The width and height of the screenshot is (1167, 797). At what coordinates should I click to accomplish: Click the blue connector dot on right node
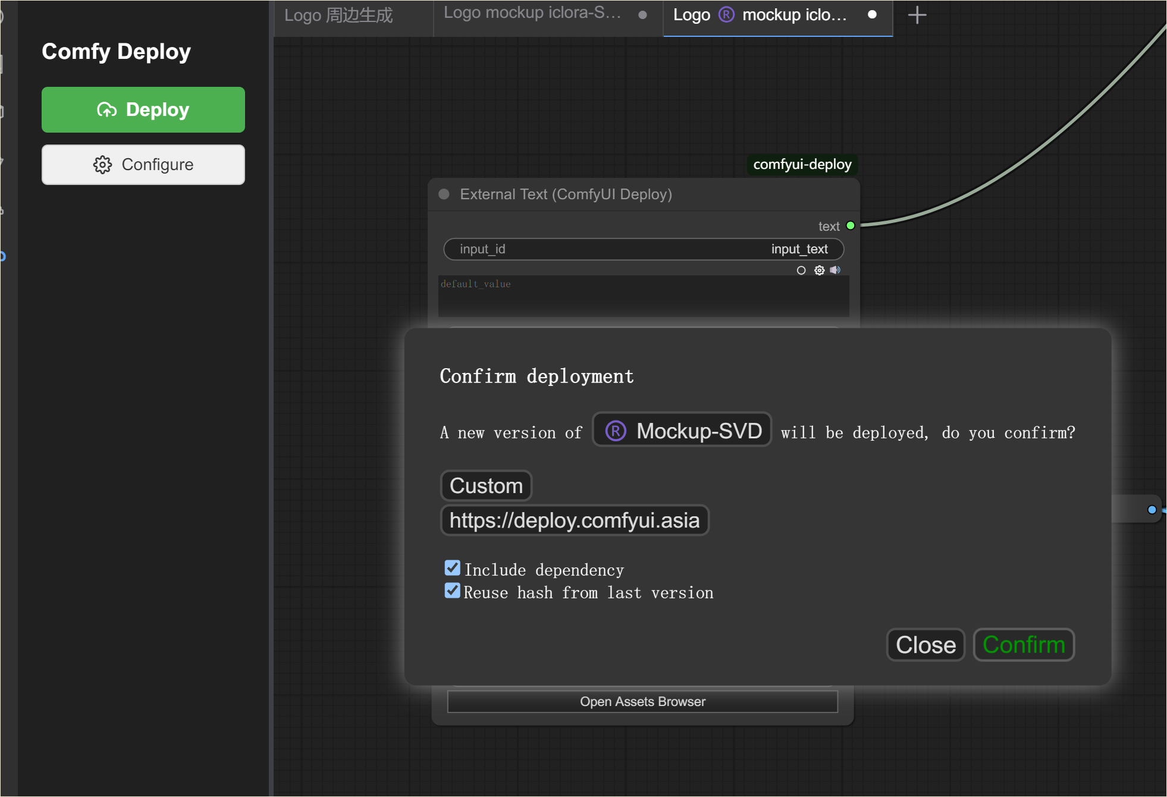point(1152,510)
